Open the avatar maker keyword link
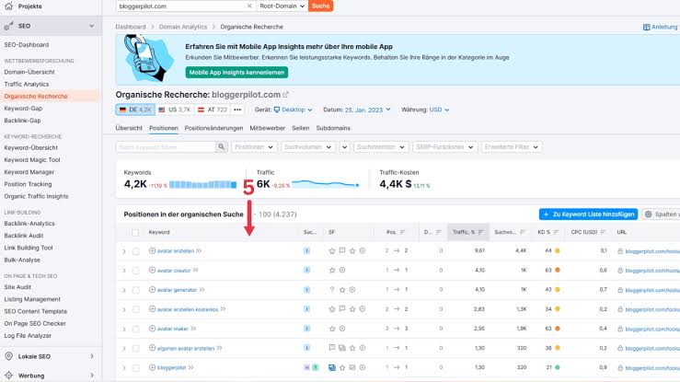Screen dimensions: 680x382 (x=173, y=329)
